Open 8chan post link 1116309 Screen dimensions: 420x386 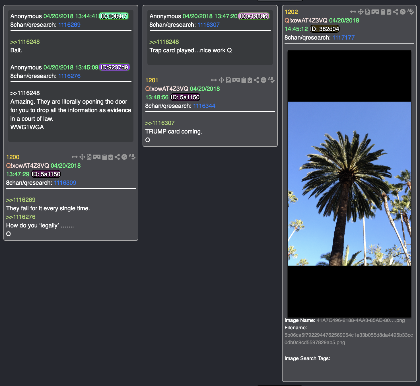pos(65,183)
